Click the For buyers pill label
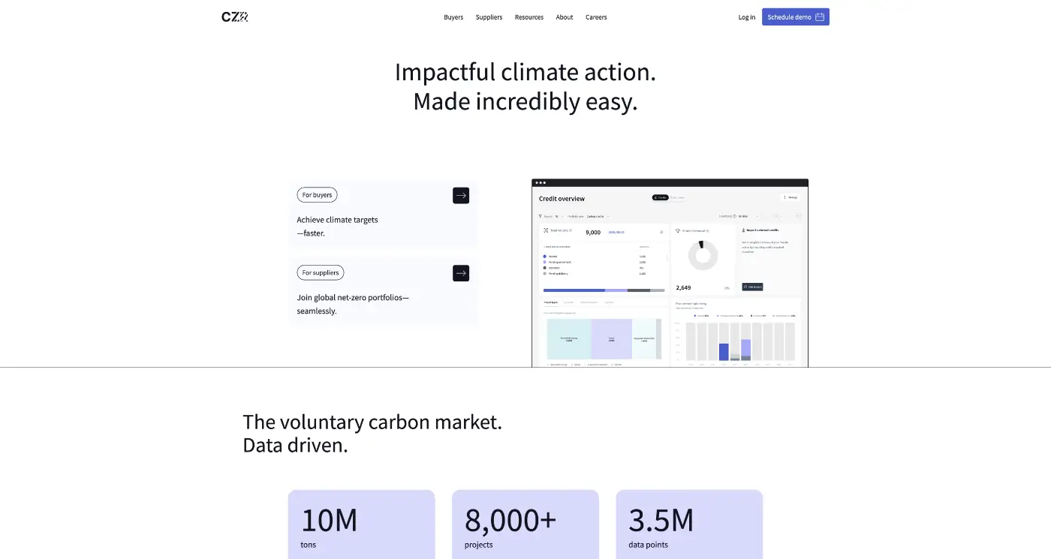1051x559 pixels. (x=317, y=195)
